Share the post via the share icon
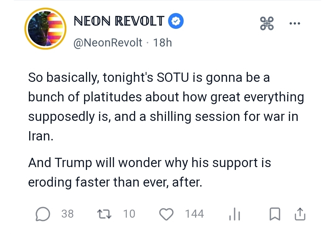 click(300, 214)
